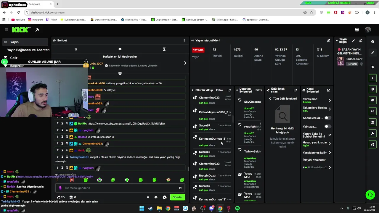Pop out the Ödül istek sırası panel
The width and height of the screenshot is (379, 213).
[295, 90]
